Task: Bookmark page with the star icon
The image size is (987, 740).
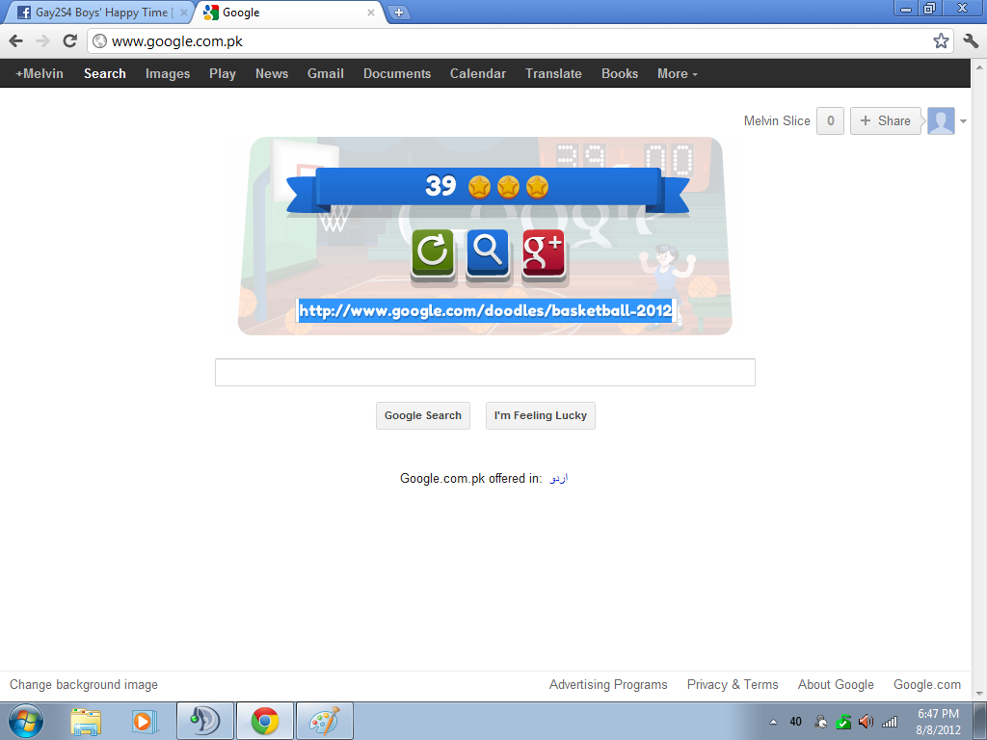Action: [941, 41]
